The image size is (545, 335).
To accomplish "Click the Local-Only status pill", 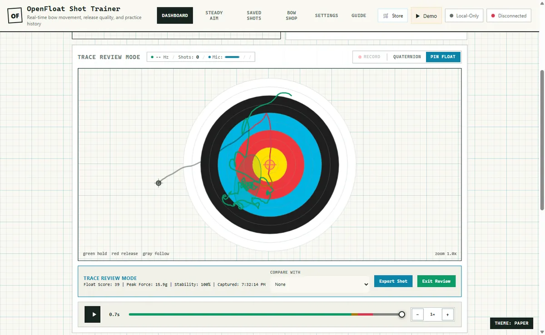I will (x=464, y=15).
